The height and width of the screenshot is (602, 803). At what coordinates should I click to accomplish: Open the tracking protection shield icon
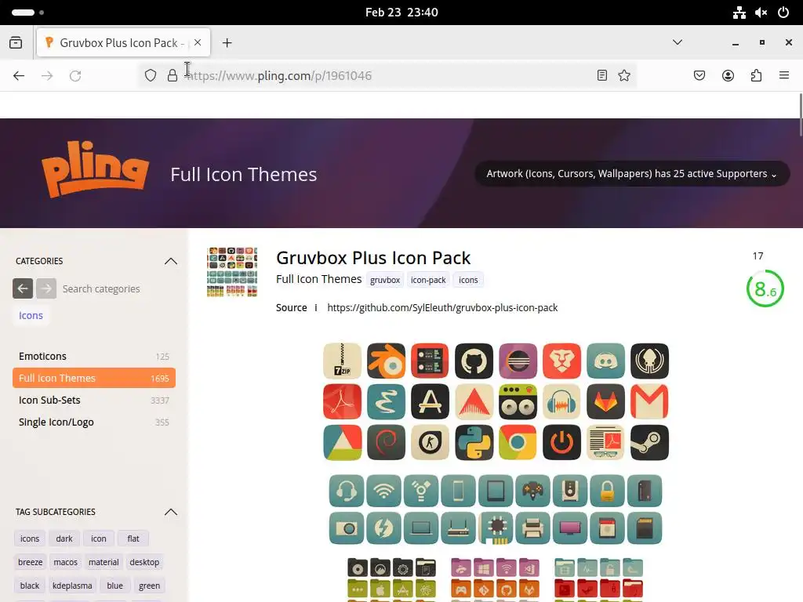coord(150,76)
